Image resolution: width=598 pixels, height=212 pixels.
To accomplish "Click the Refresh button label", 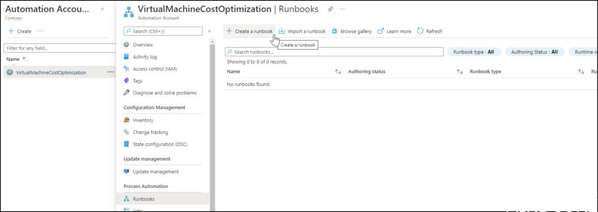I will pos(434,32).
